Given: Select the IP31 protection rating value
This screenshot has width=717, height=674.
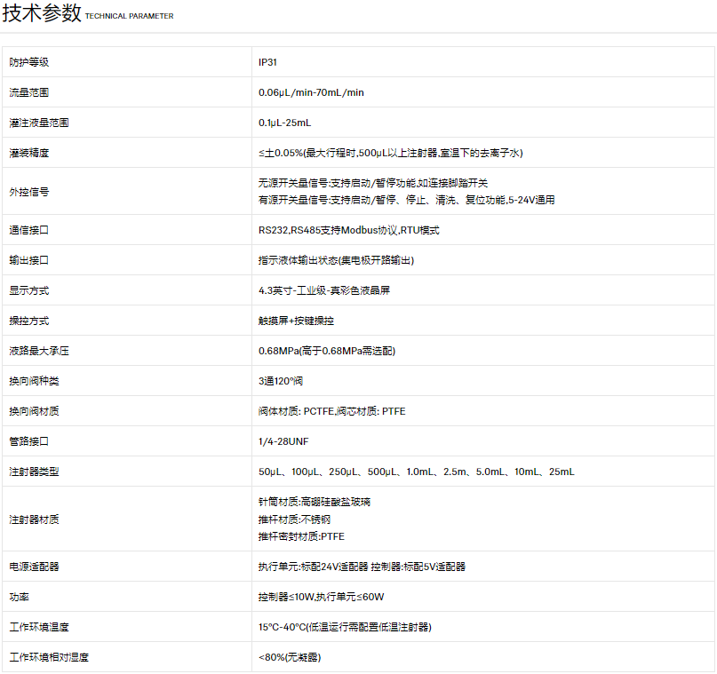Looking at the screenshot, I should (x=267, y=62).
